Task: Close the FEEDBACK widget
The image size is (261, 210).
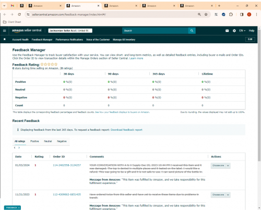Action: 19,207
